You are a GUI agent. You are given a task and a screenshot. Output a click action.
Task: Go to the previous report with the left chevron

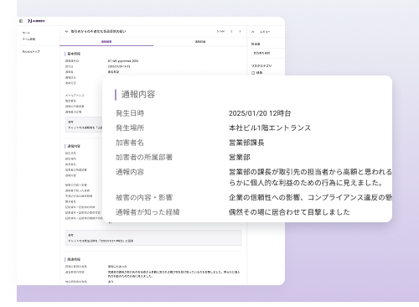pos(231,31)
